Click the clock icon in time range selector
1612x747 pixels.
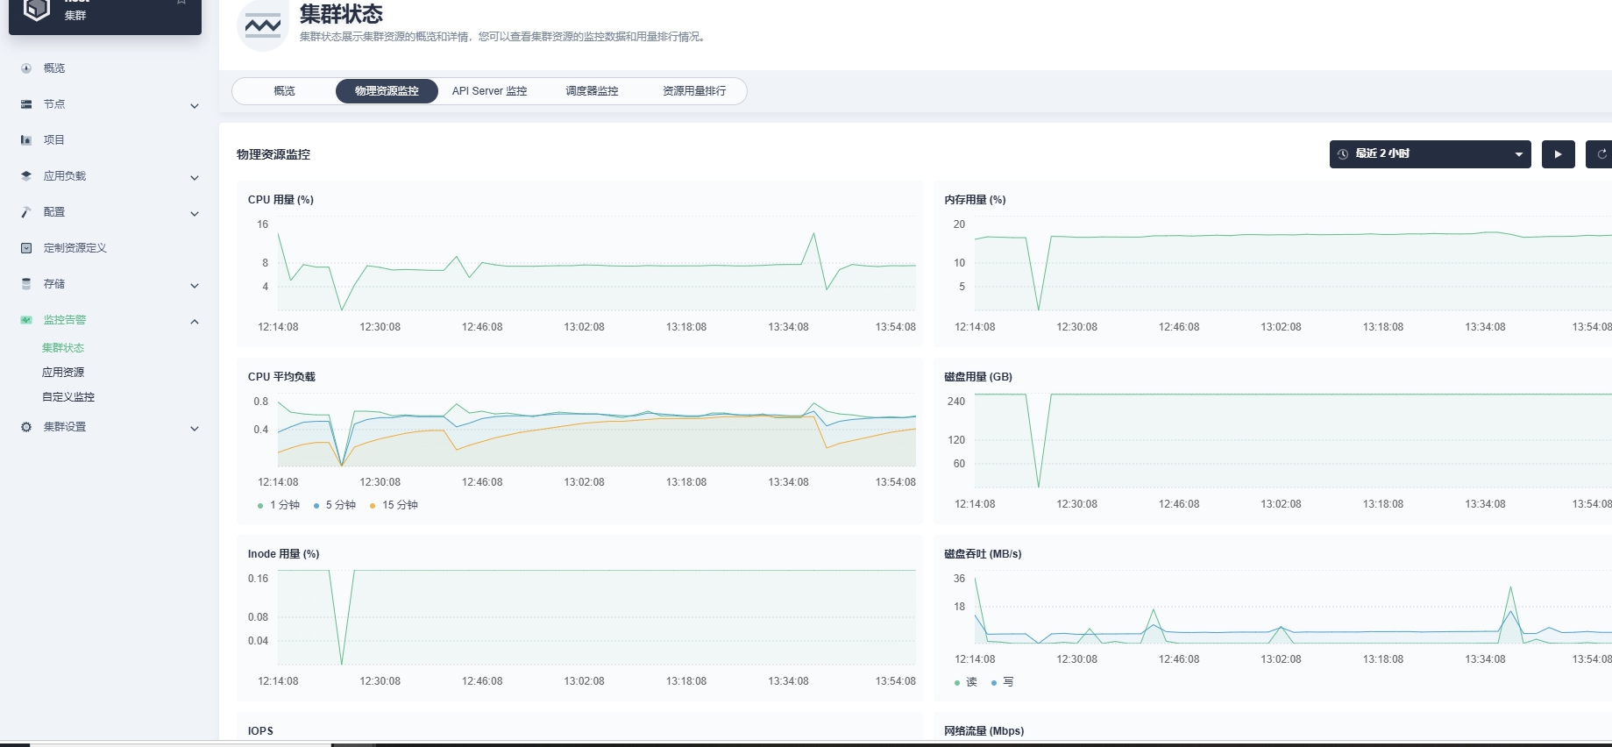pyautogui.click(x=1343, y=154)
